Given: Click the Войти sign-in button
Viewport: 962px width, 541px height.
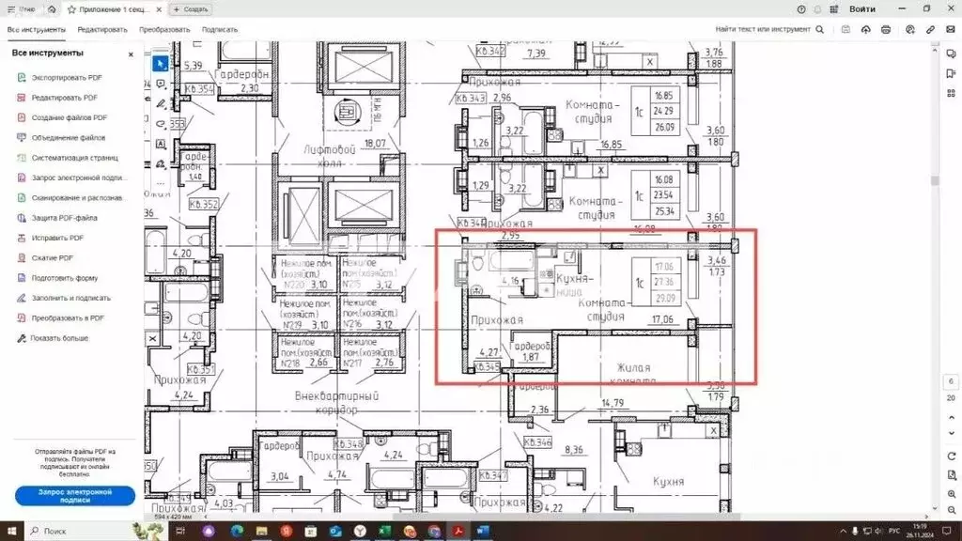Looking at the screenshot, I should pyautogui.click(x=861, y=8).
